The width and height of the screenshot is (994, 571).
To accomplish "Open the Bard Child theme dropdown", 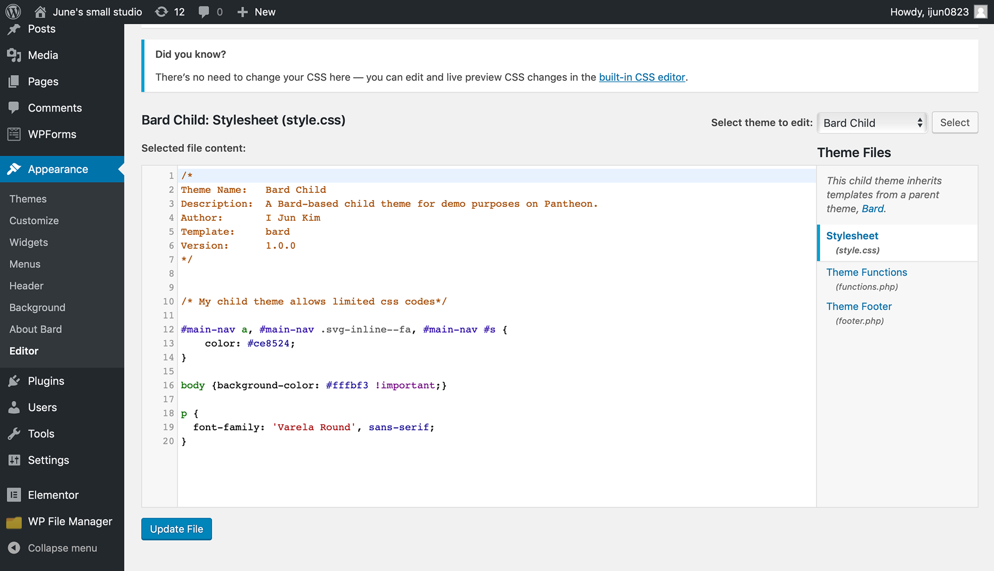I will tap(872, 123).
